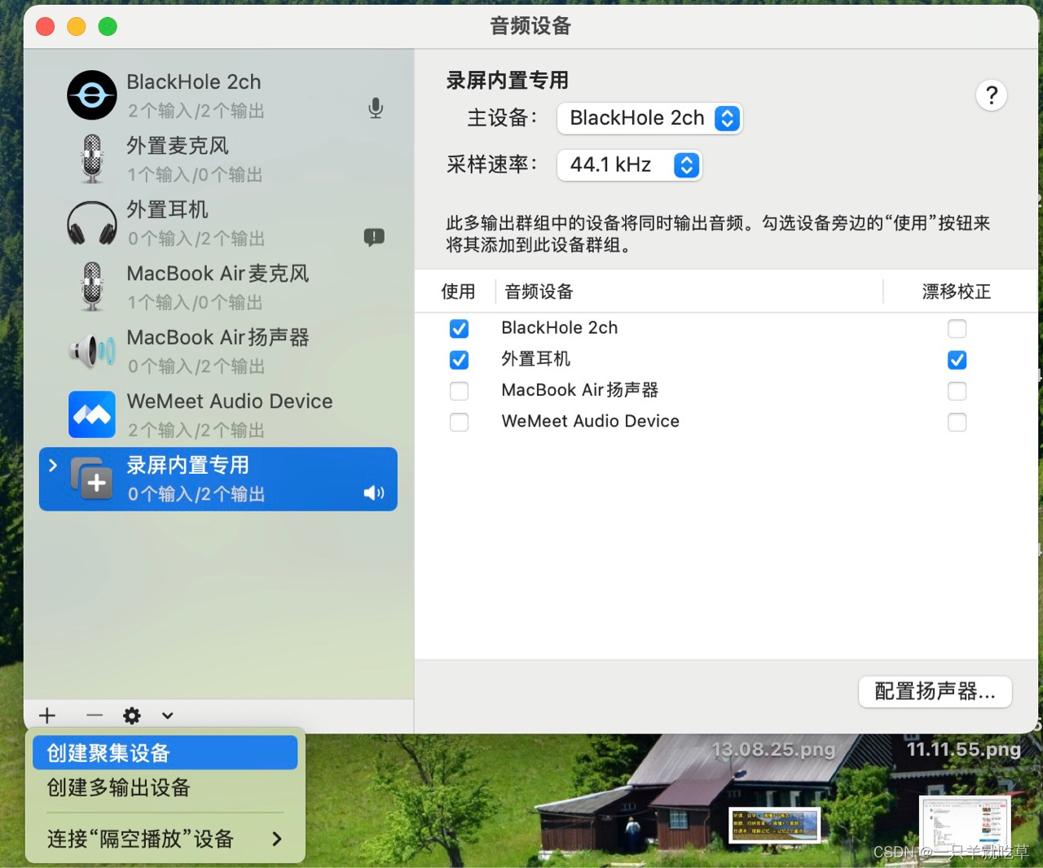Open the 主设备 BlackHole 2ch dropdown

click(x=649, y=118)
